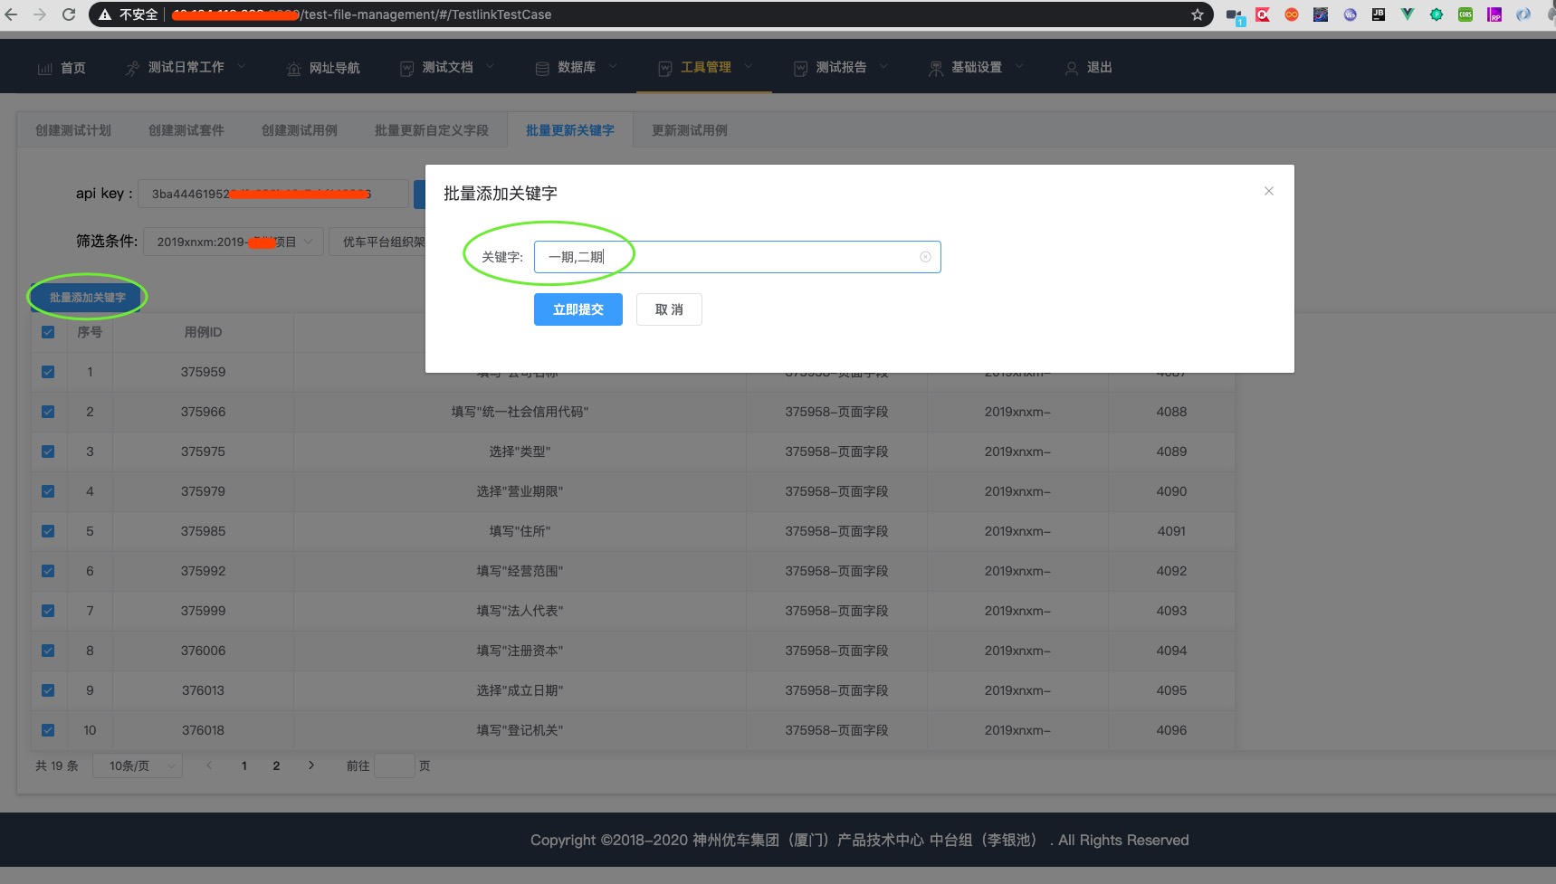Click the next page arrow in pagination
This screenshot has width=1556, height=884.
click(311, 765)
